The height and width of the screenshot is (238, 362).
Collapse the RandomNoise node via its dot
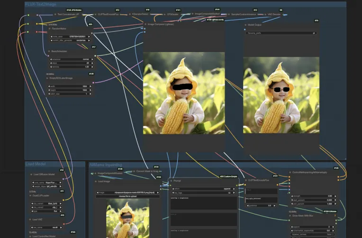(x=50, y=28)
